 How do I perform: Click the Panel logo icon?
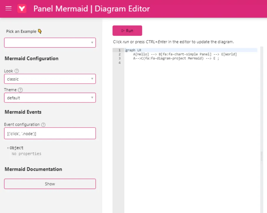click(x=22, y=9)
